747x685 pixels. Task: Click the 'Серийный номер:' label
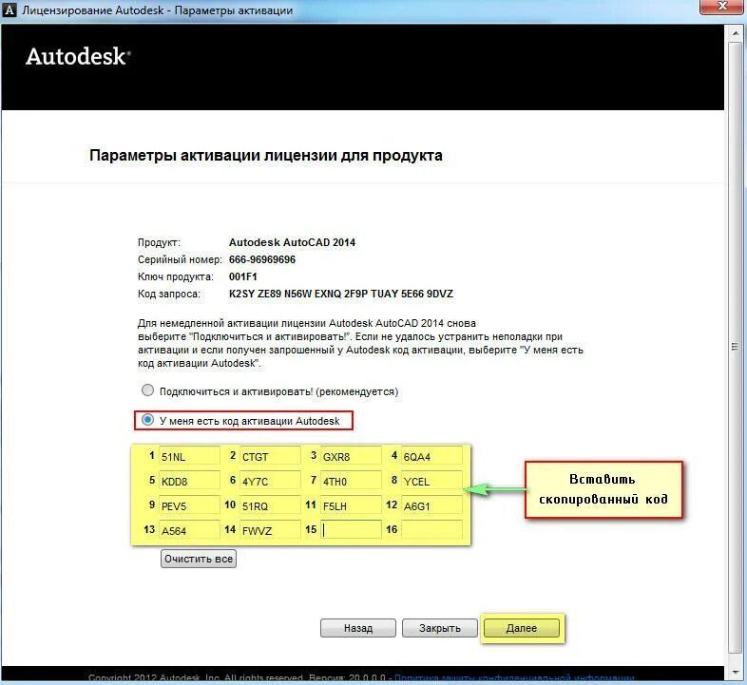point(180,259)
